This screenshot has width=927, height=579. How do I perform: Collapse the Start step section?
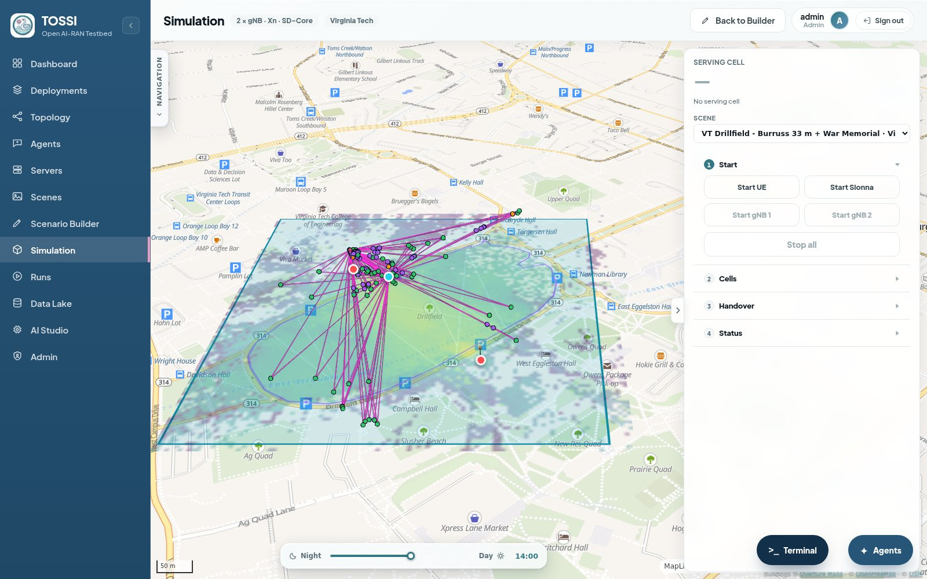click(x=802, y=164)
